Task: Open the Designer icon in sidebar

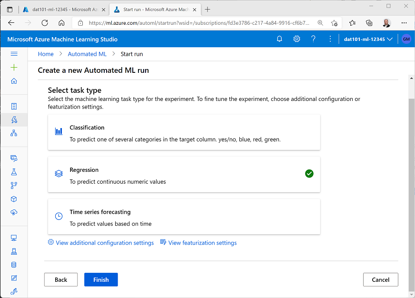Action: point(14,133)
